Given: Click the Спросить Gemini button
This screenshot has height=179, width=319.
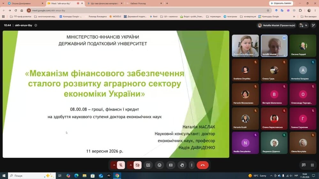Looking at the screenshot, I should (281, 3).
